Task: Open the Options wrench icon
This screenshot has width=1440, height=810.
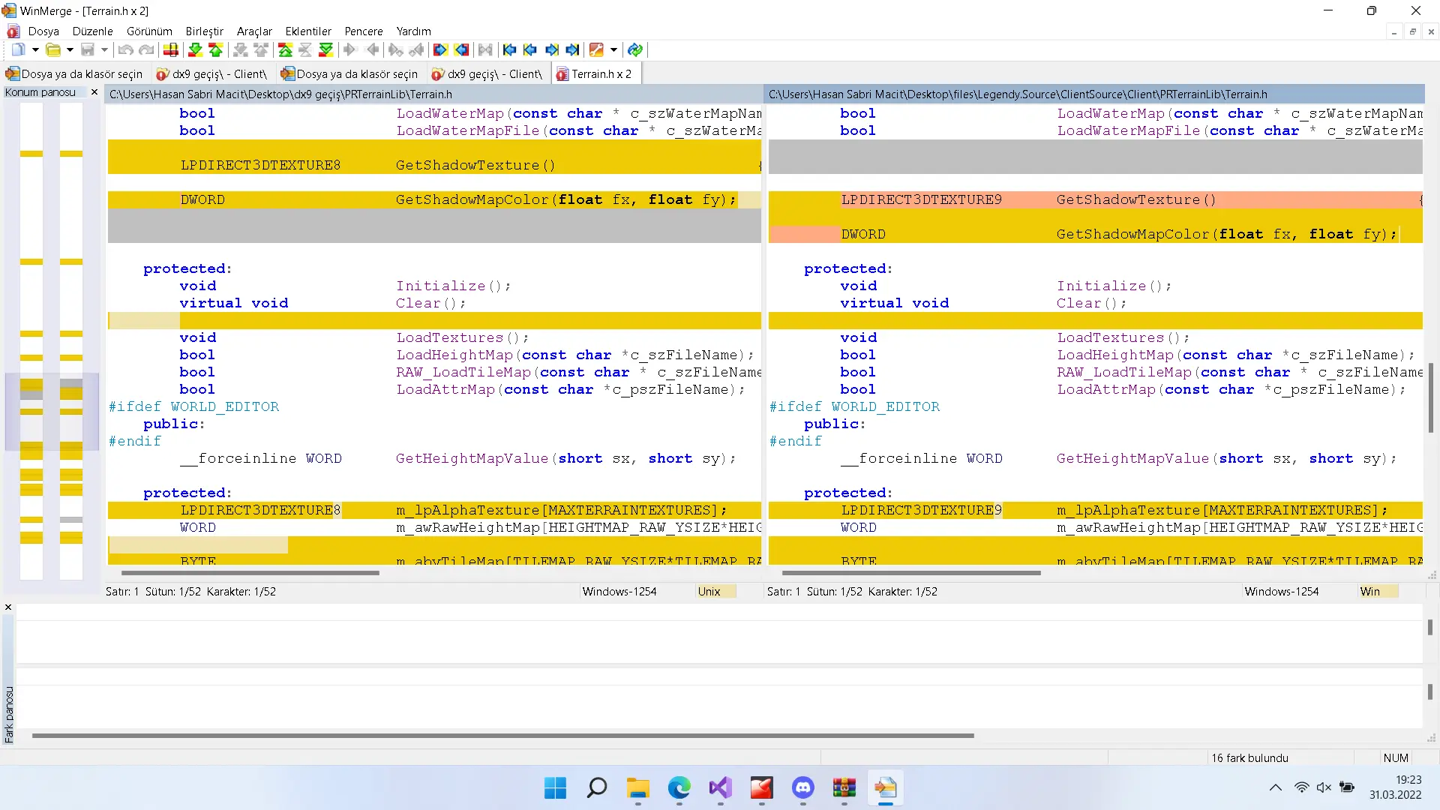Action: click(x=597, y=50)
